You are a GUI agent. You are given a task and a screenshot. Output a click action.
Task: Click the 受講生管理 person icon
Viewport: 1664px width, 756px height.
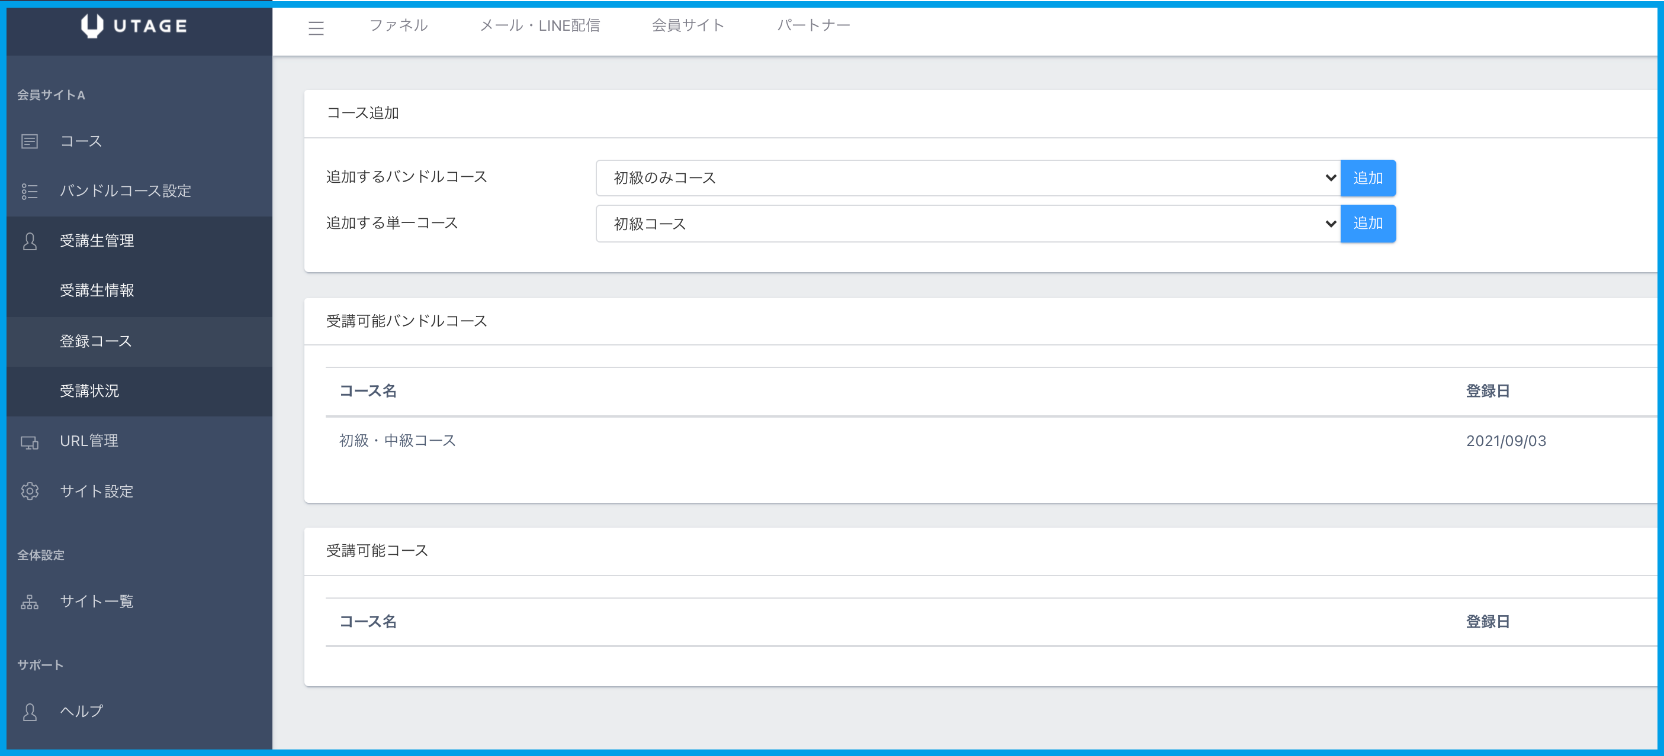(30, 241)
